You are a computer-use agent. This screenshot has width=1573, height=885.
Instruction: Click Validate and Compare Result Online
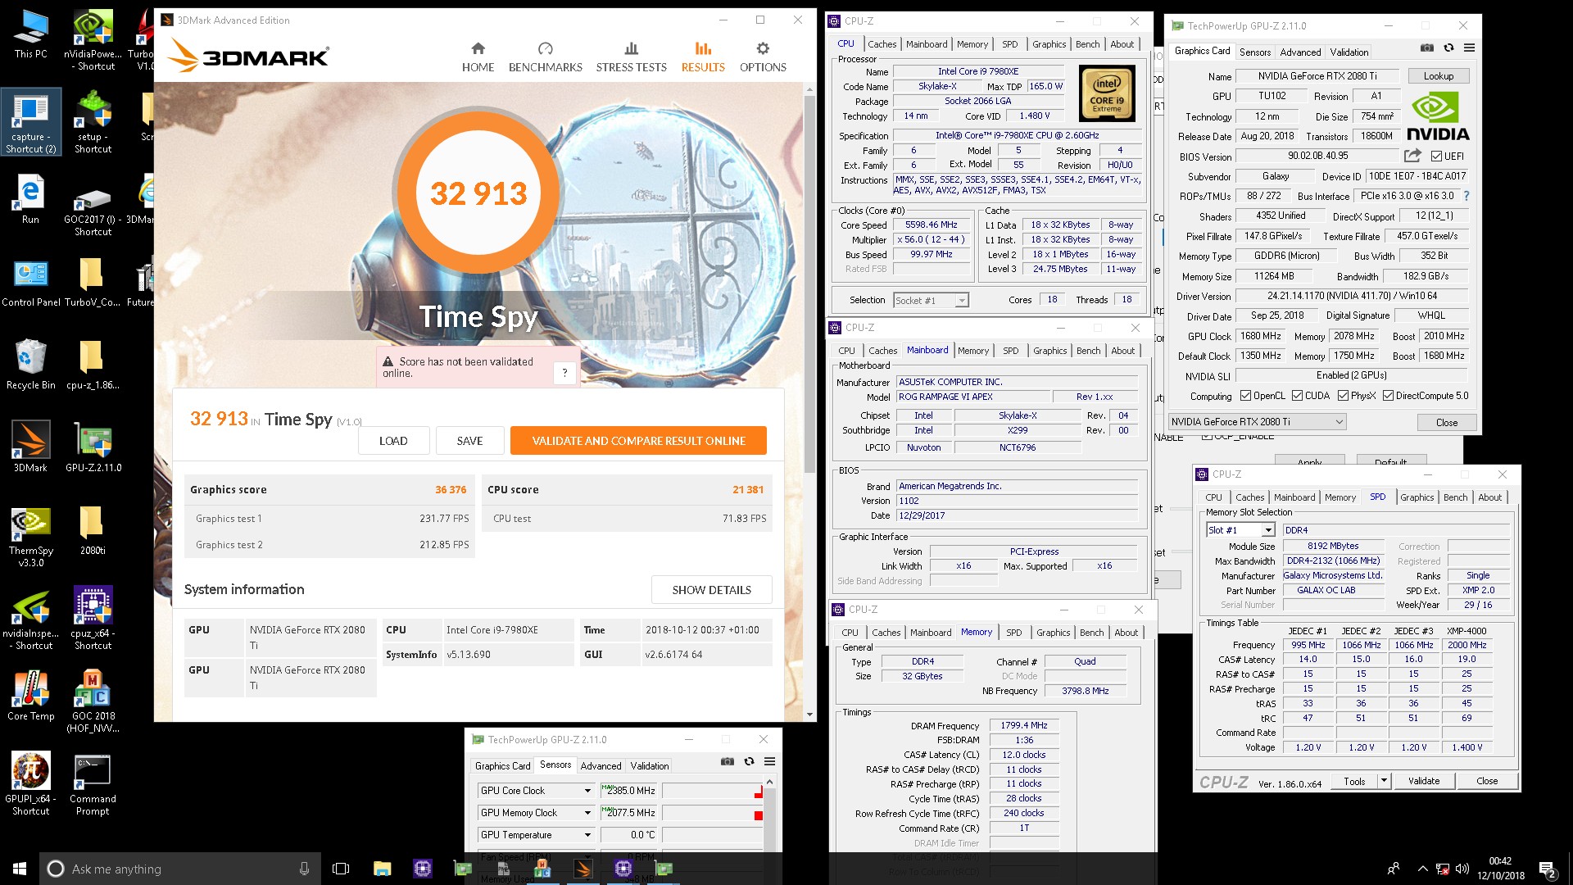[x=638, y=441]
